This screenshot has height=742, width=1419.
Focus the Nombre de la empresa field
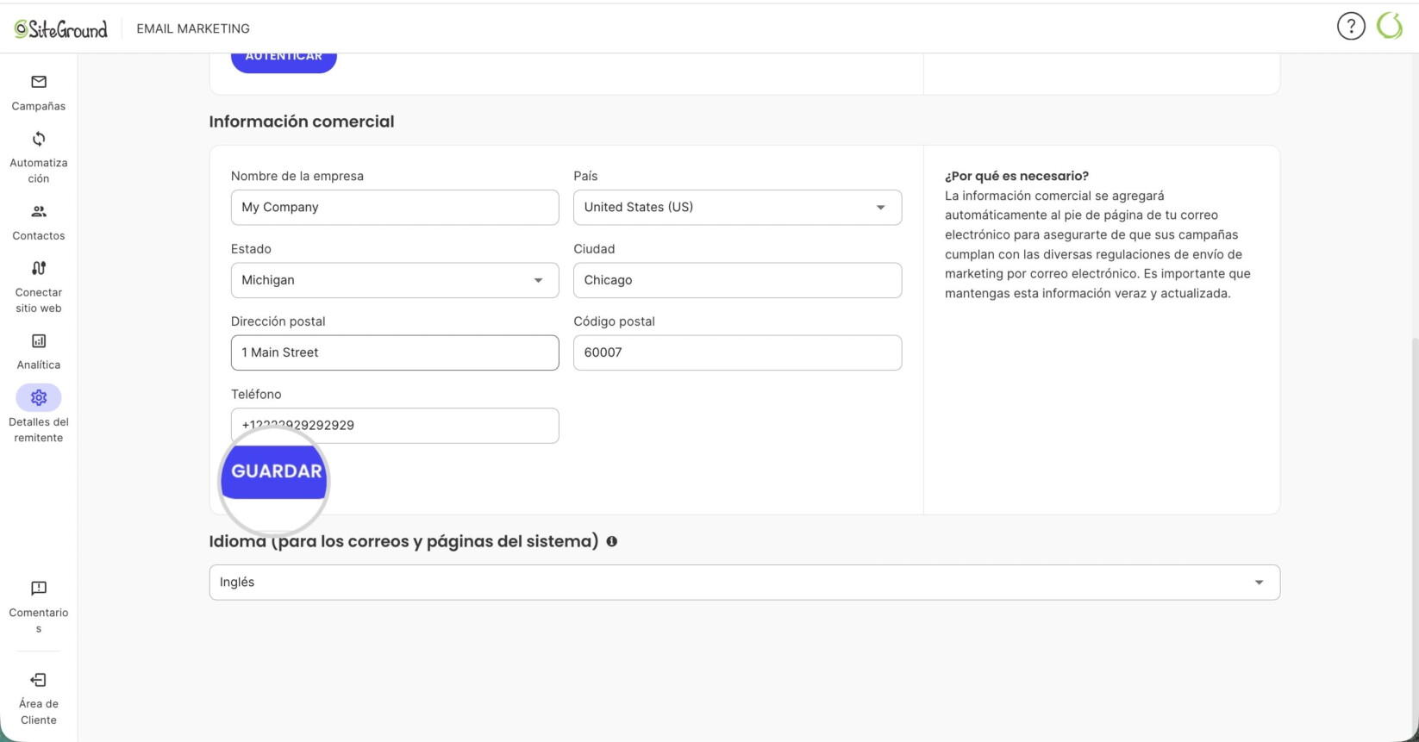point(395,208)
